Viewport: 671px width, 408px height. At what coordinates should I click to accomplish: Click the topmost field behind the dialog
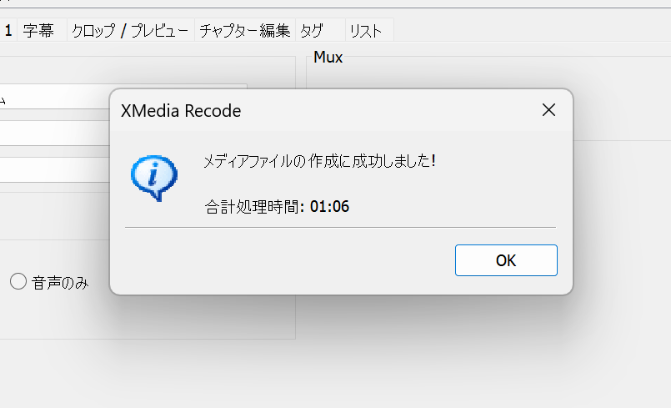(x=55, y=98)
